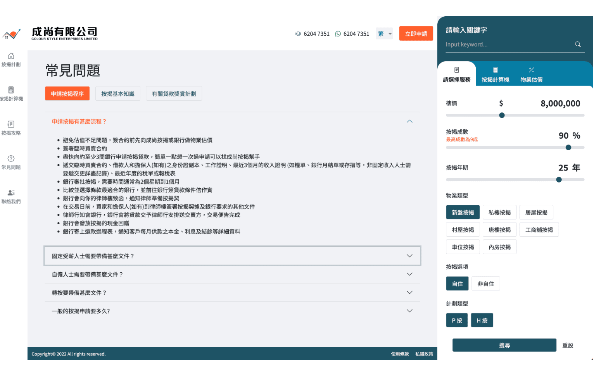Click the search magnifier icon
Viewport: 594px width, 375px height.
[578, 45]
